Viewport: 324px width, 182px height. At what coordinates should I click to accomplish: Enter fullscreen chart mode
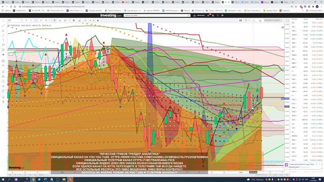(288, 20)
